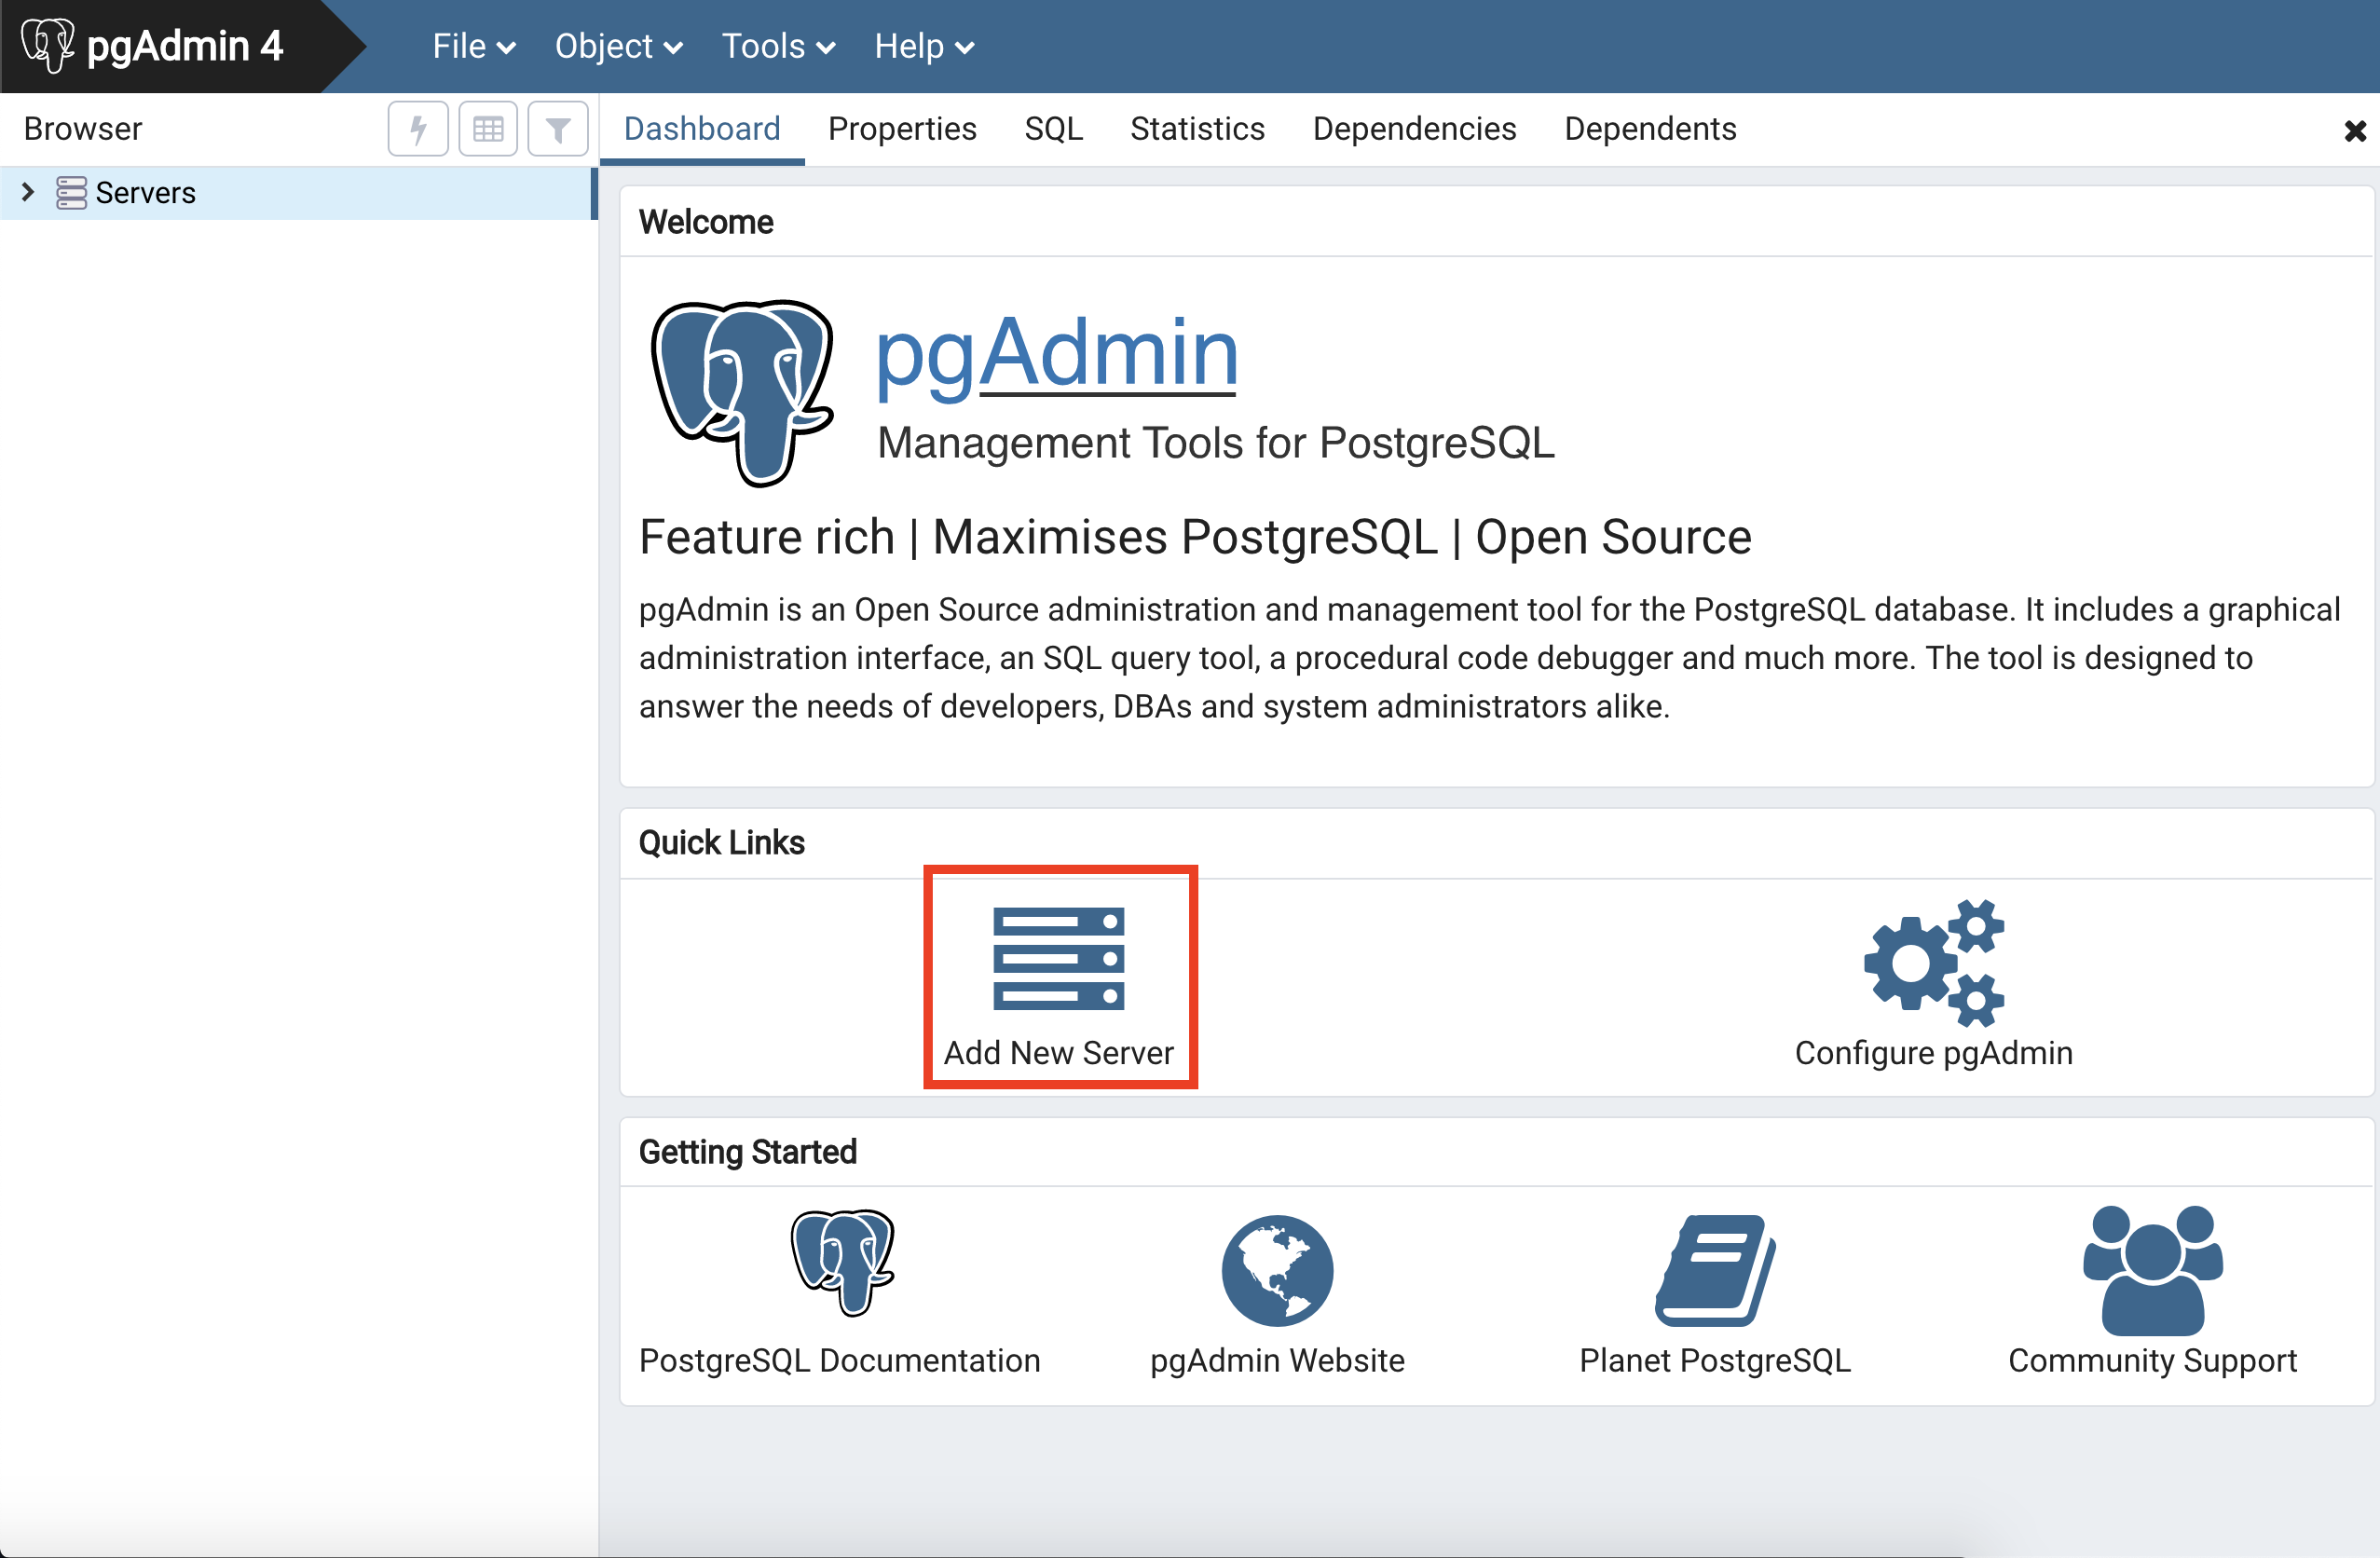Close the dashboard panel with X
The height and width of the screenshot is (1558, 2380).
pyautogui.click(x=2354, y=131)
